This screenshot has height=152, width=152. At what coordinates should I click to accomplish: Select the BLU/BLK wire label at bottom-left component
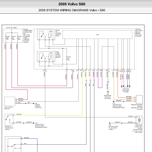(x=27, y=138)
